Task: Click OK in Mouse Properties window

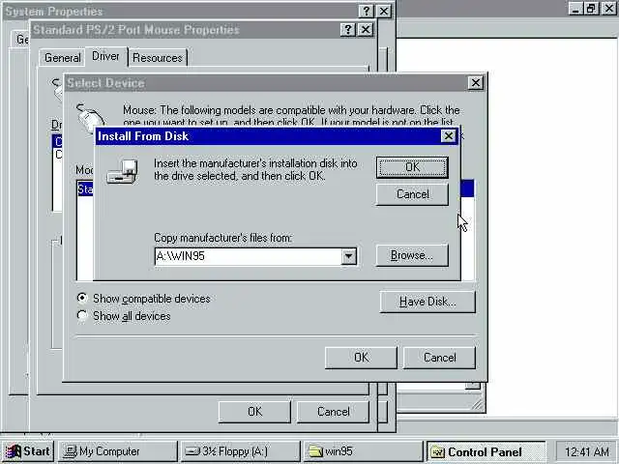Action: [254, 412]
